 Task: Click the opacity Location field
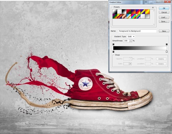148,59
